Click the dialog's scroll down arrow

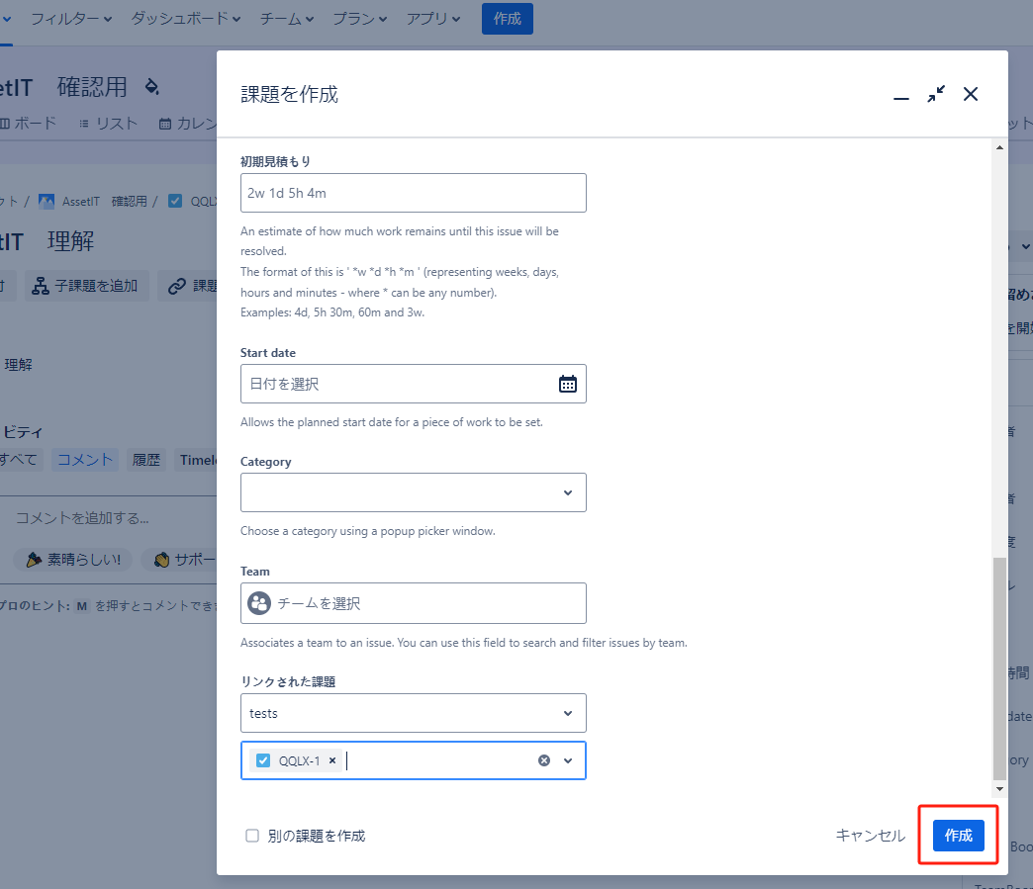tap(999, 788)
